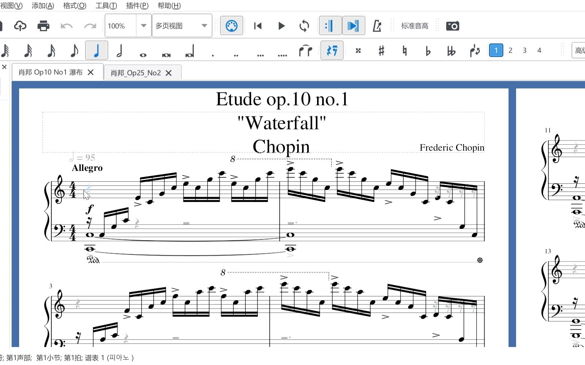585x365 pixels.
Task: Select voice 3 button
Action: point(525,50)
